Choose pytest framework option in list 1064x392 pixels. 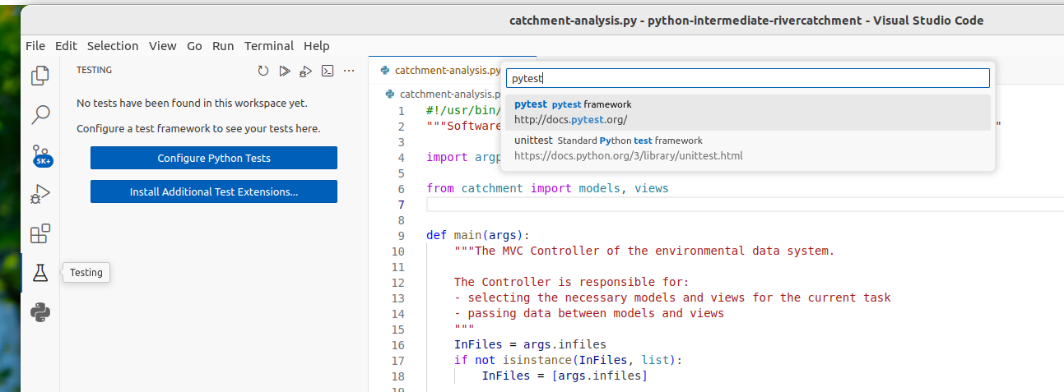click(748, 113)
